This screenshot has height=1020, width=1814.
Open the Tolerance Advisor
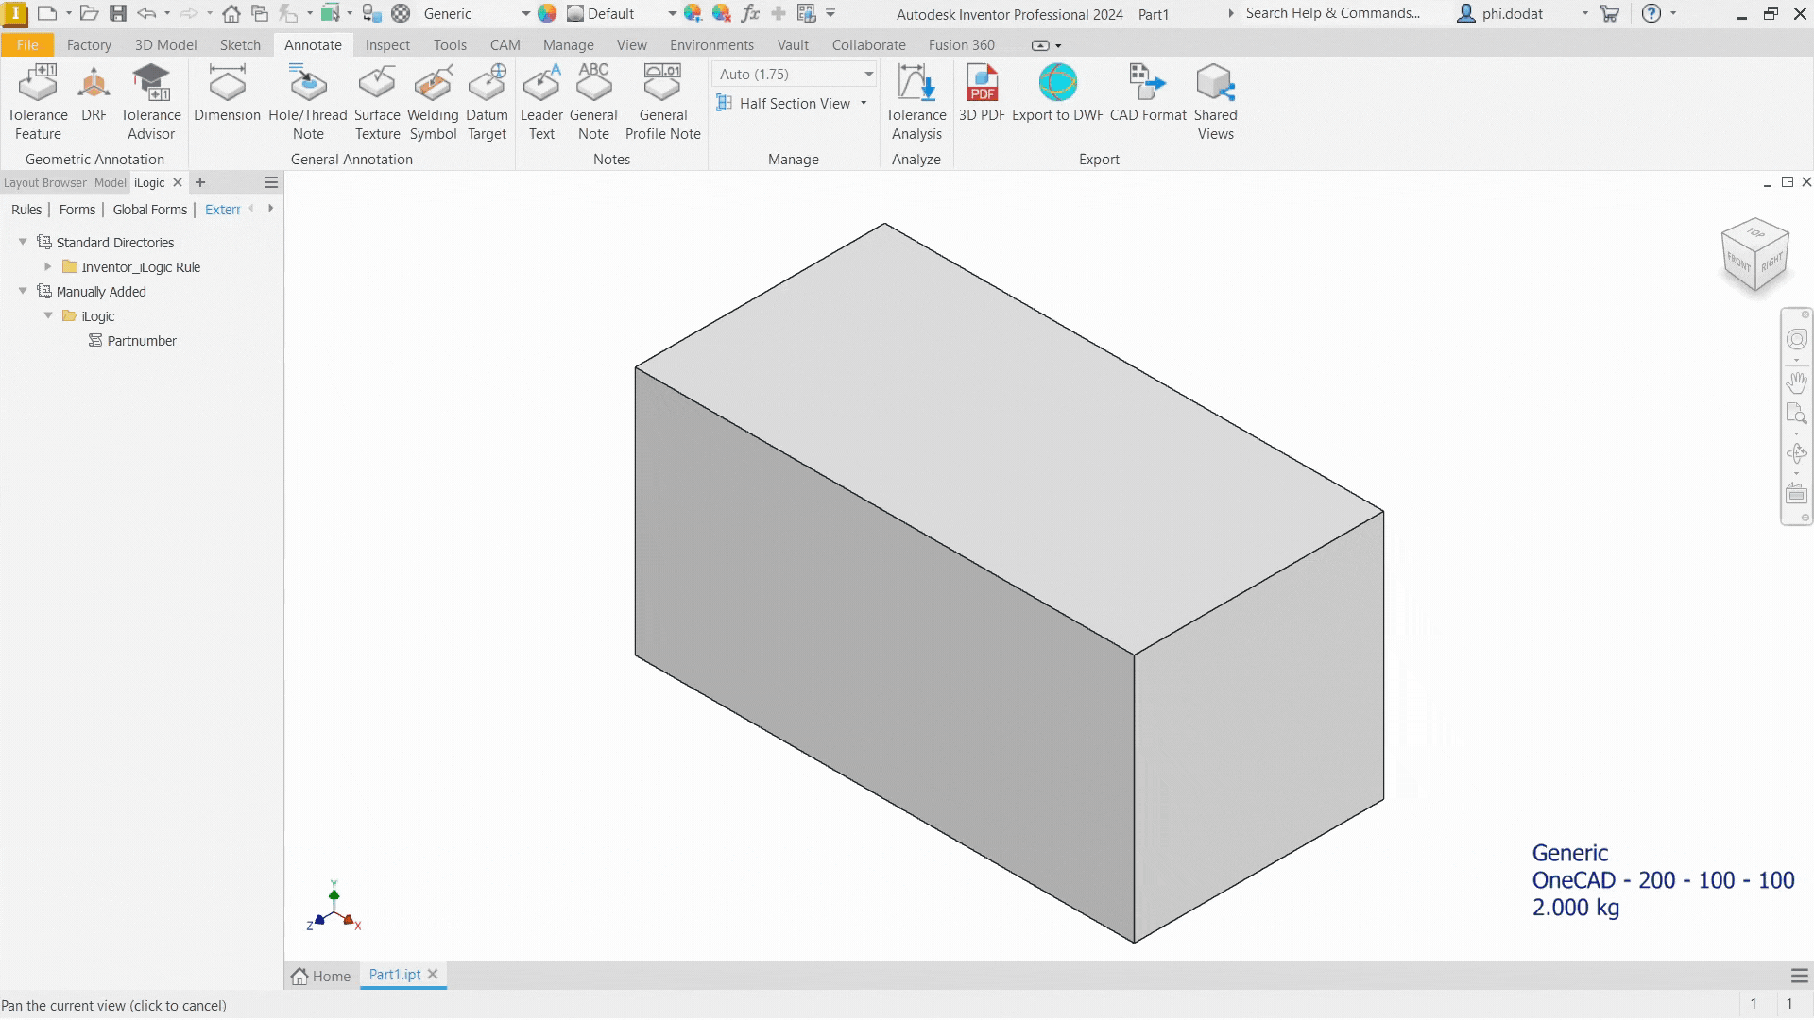point(151,102)
